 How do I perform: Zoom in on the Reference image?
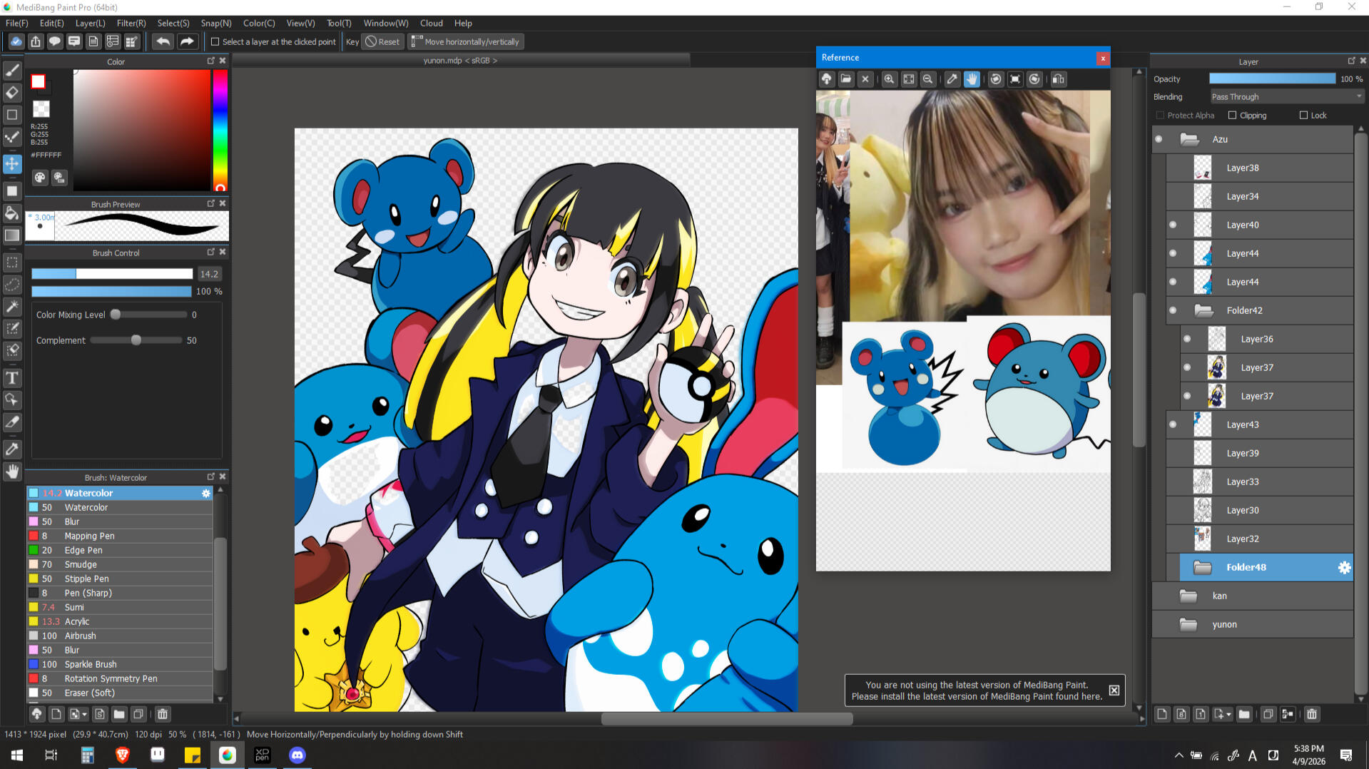click(889, 79)
